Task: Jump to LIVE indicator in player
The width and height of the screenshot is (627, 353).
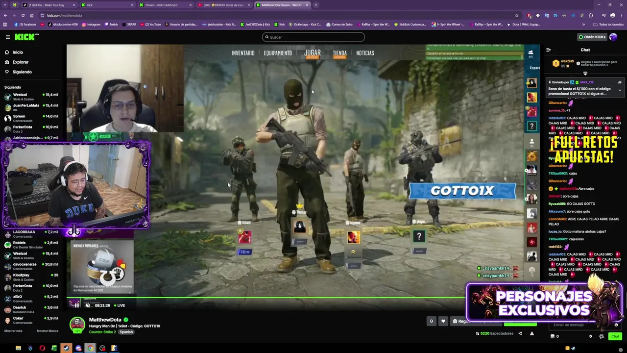Action: point(119,305)
